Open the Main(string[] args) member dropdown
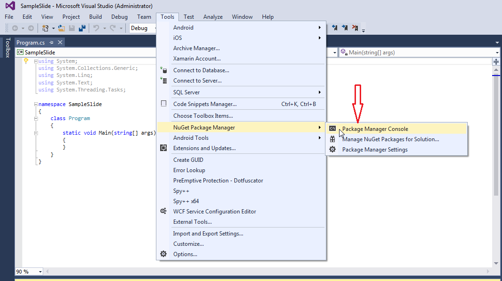This screenshot has width=502, height=281. (x=497, y=53)
